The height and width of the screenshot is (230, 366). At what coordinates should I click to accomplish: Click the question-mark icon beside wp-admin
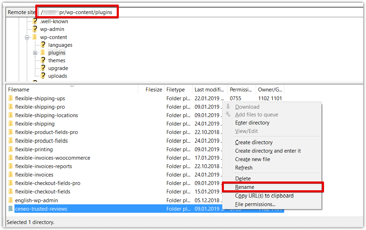point(35,29)
